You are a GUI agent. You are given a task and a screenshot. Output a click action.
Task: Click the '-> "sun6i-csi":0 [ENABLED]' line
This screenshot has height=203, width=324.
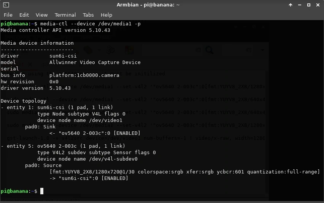(x=89, y=178)
